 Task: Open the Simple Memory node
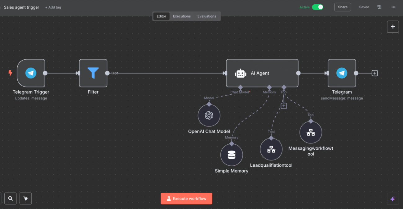[231, 155]
